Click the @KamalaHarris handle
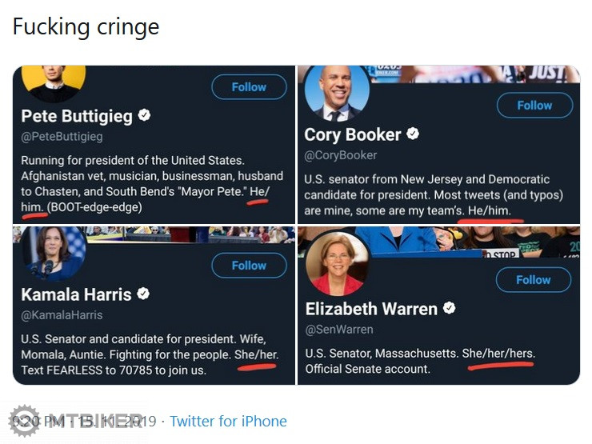Image resolution: width=592 pixels, height=444 pixels. (62, 314)
